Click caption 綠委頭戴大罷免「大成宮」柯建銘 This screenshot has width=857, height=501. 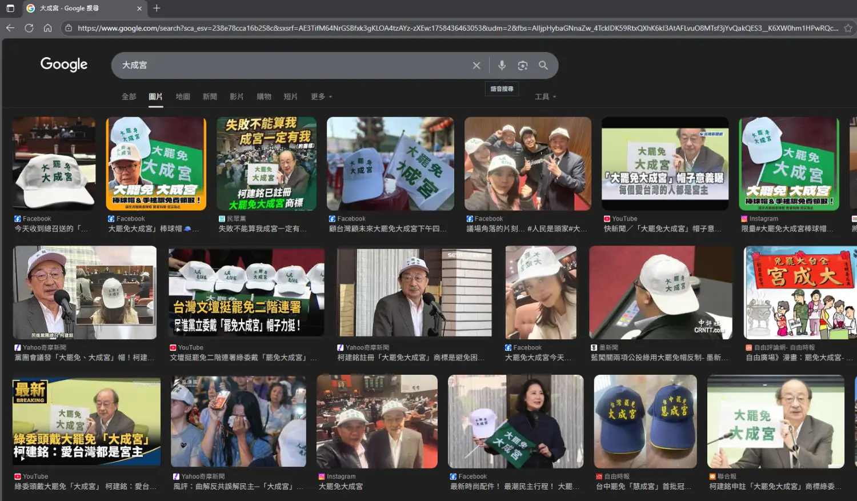pyautogui.click(x=85, y=487)
